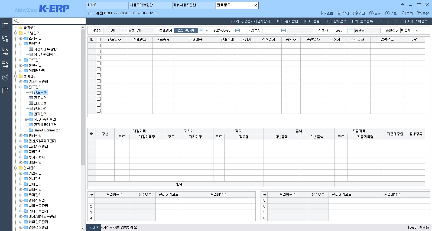Click the [F8] 상세검색 button

click(336, 21)
